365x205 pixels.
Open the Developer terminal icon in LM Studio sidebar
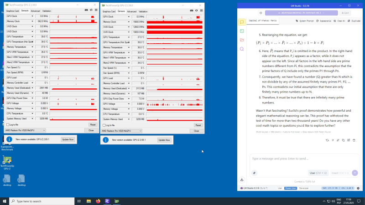[242, 31]
